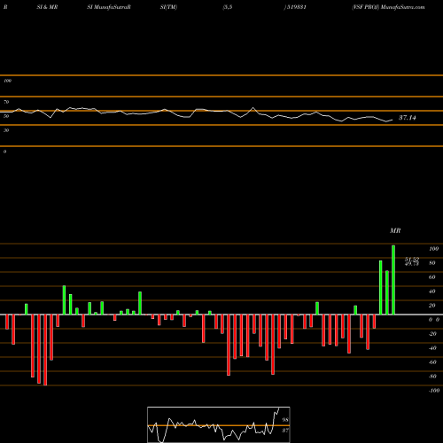
Task: Click the RSI axis label 100
Action: tap(7, 81)
